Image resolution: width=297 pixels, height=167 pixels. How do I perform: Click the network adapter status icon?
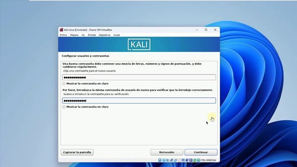[171, 160]
